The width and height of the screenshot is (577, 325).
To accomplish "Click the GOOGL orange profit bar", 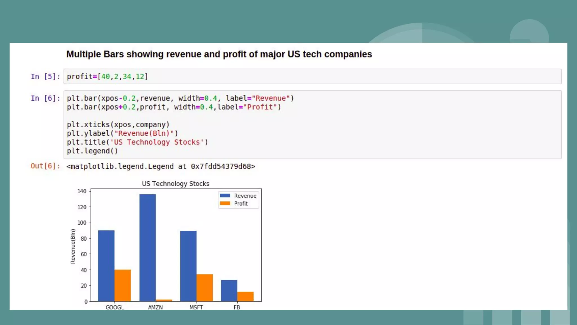I will click(x=123, y=285).
